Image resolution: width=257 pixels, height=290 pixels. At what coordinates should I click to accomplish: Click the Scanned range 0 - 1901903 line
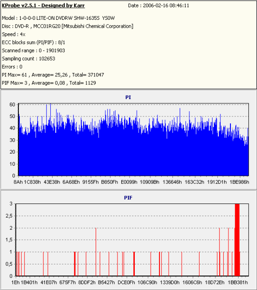coord(33,50)
